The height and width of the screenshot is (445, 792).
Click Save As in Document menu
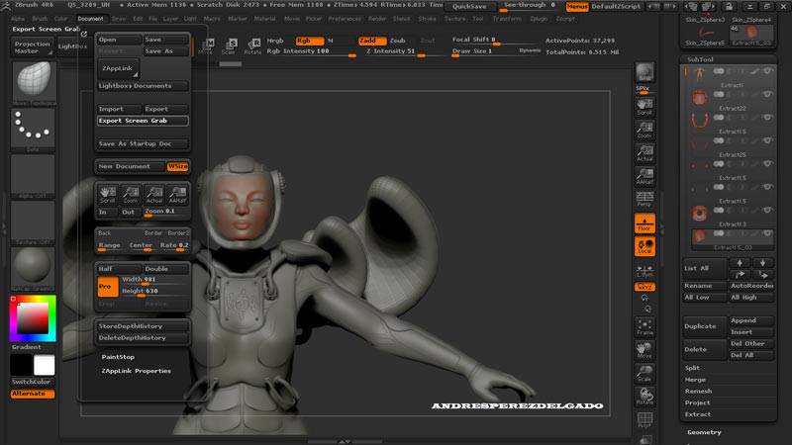pyautogui.click(x=165, y=51)
